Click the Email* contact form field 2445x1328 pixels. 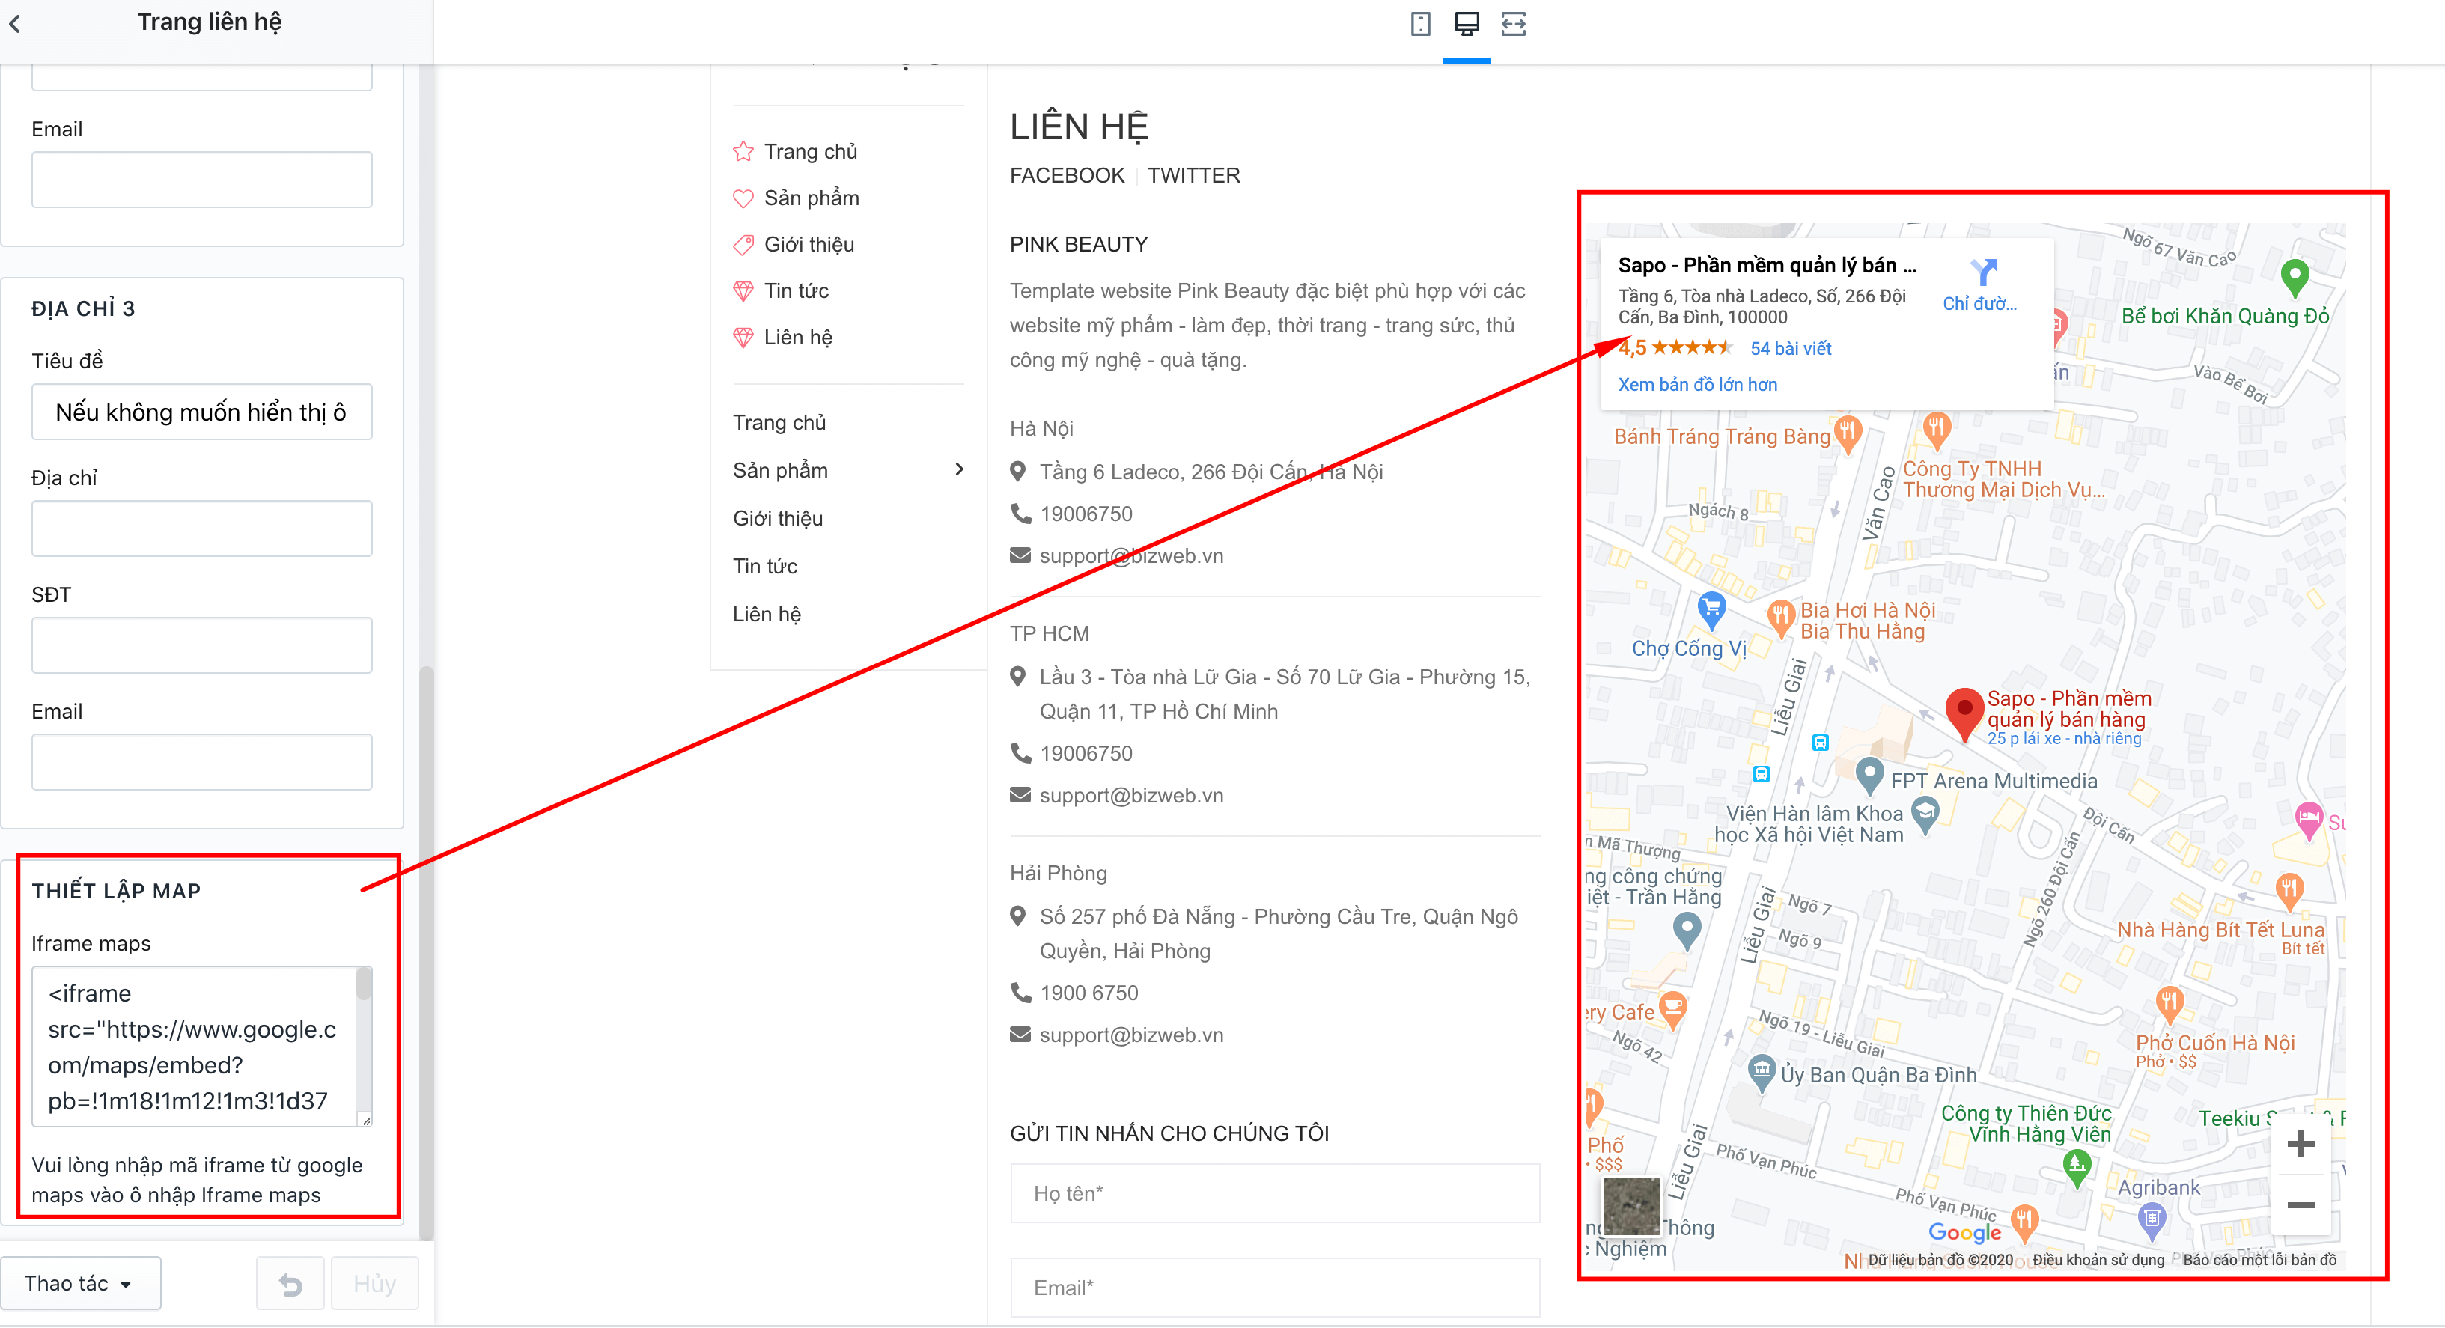pyautogui.click(x=1275, y=1288)
